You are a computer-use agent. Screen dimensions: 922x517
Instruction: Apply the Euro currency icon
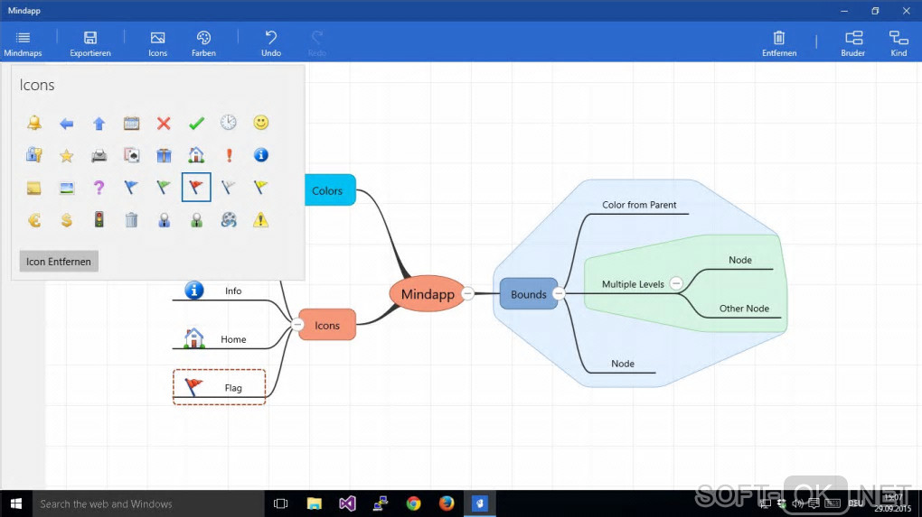pyautogui.click(x=34, y=220)
